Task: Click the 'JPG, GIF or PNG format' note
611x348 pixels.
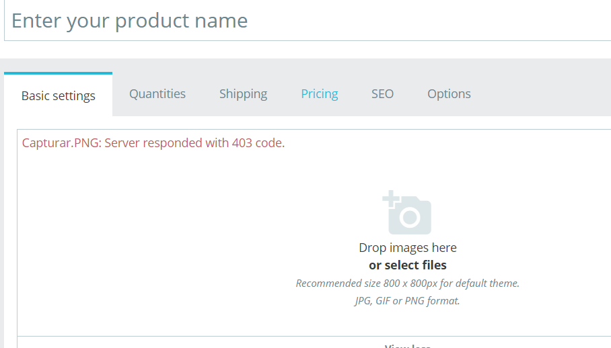Action: pos(408,300)
